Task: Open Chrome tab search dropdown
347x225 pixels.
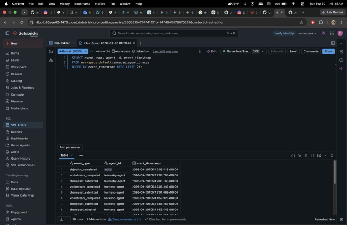Action: point(24,12)
